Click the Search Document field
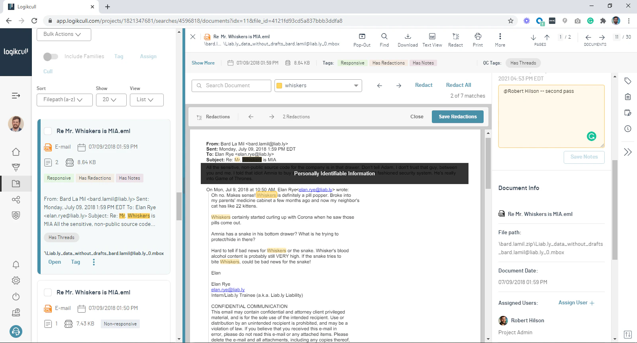Viewport: 637px width, 343px height. (x=231, y=86)
